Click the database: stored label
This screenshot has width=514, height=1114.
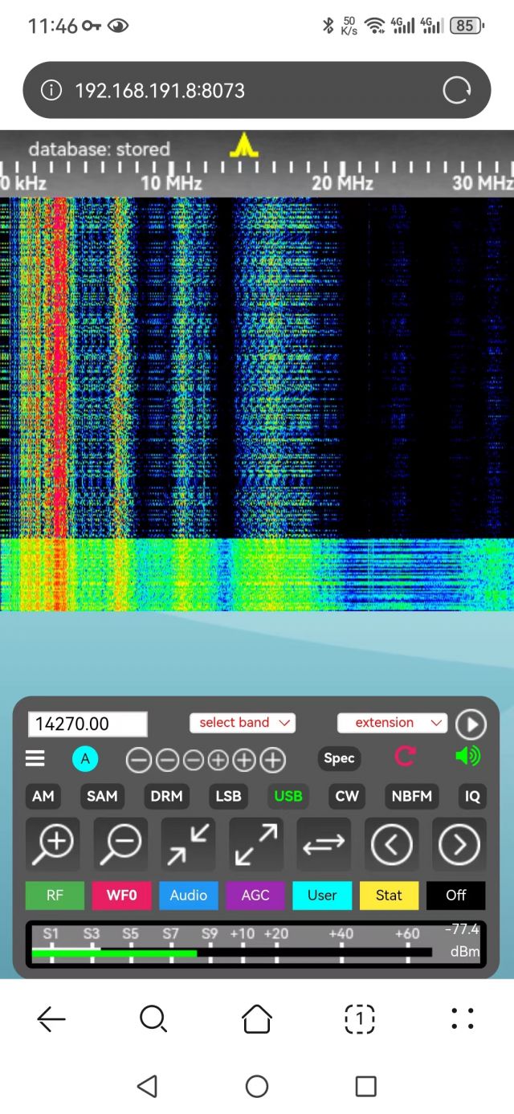99,149
